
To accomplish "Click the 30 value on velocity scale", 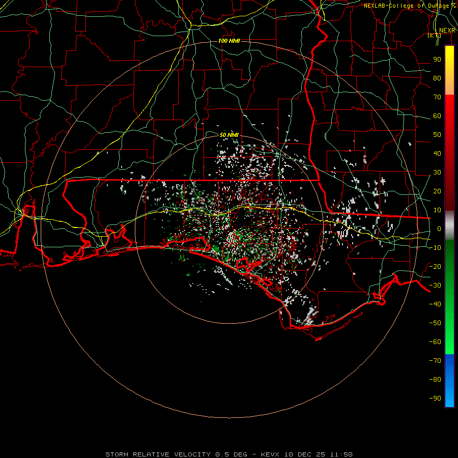I will 437,173.
